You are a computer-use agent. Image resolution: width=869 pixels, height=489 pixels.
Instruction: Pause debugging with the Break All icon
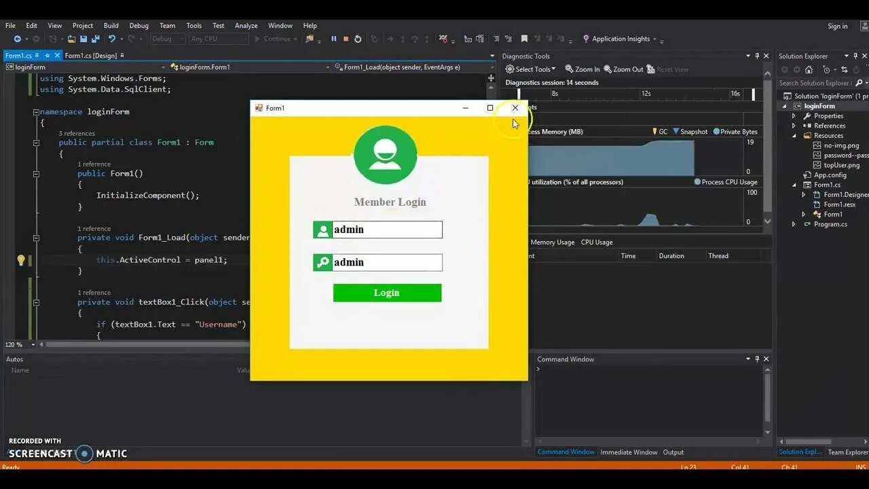[333, 39]
